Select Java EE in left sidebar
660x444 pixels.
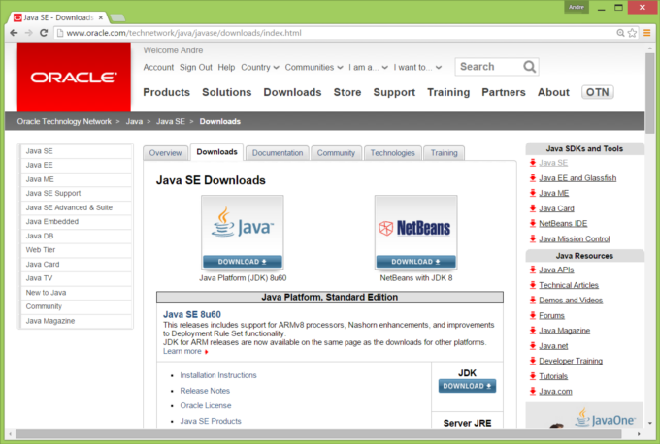[76, 165]
